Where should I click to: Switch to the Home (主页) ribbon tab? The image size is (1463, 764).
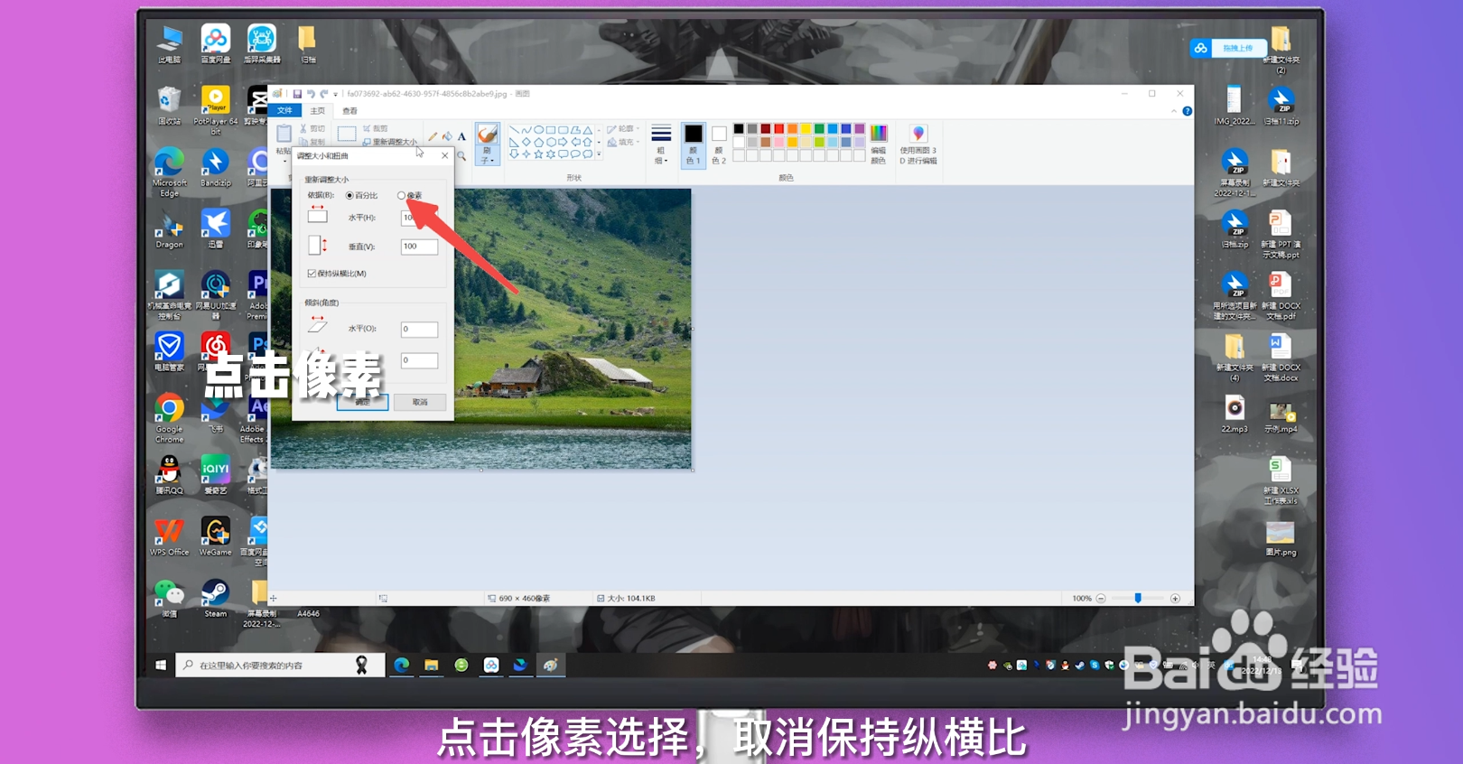(317, 110)
